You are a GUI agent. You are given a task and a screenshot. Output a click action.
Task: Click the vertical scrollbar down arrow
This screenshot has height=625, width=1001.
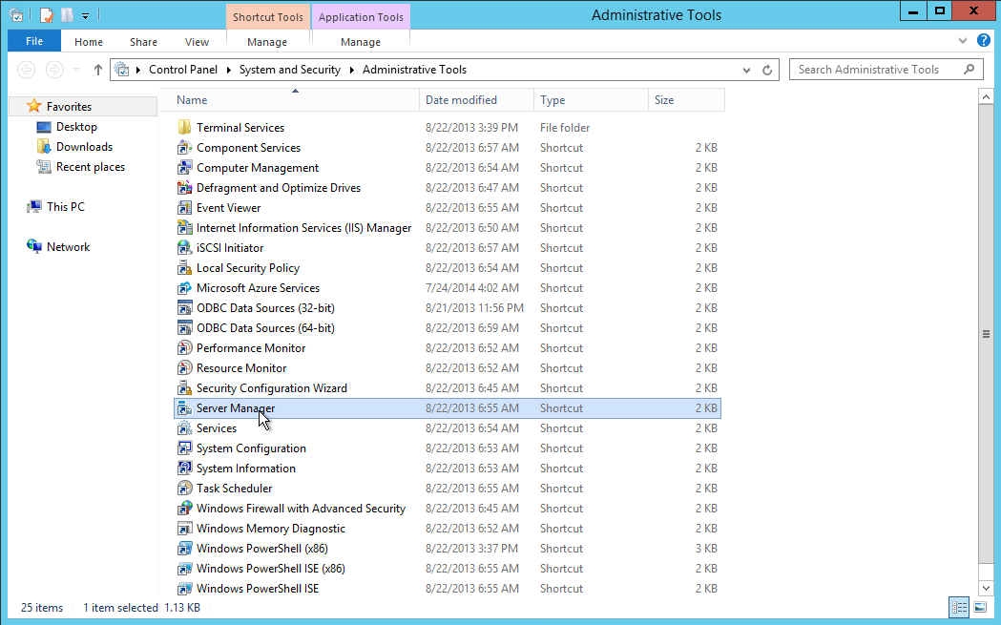[x=986, y=588]
